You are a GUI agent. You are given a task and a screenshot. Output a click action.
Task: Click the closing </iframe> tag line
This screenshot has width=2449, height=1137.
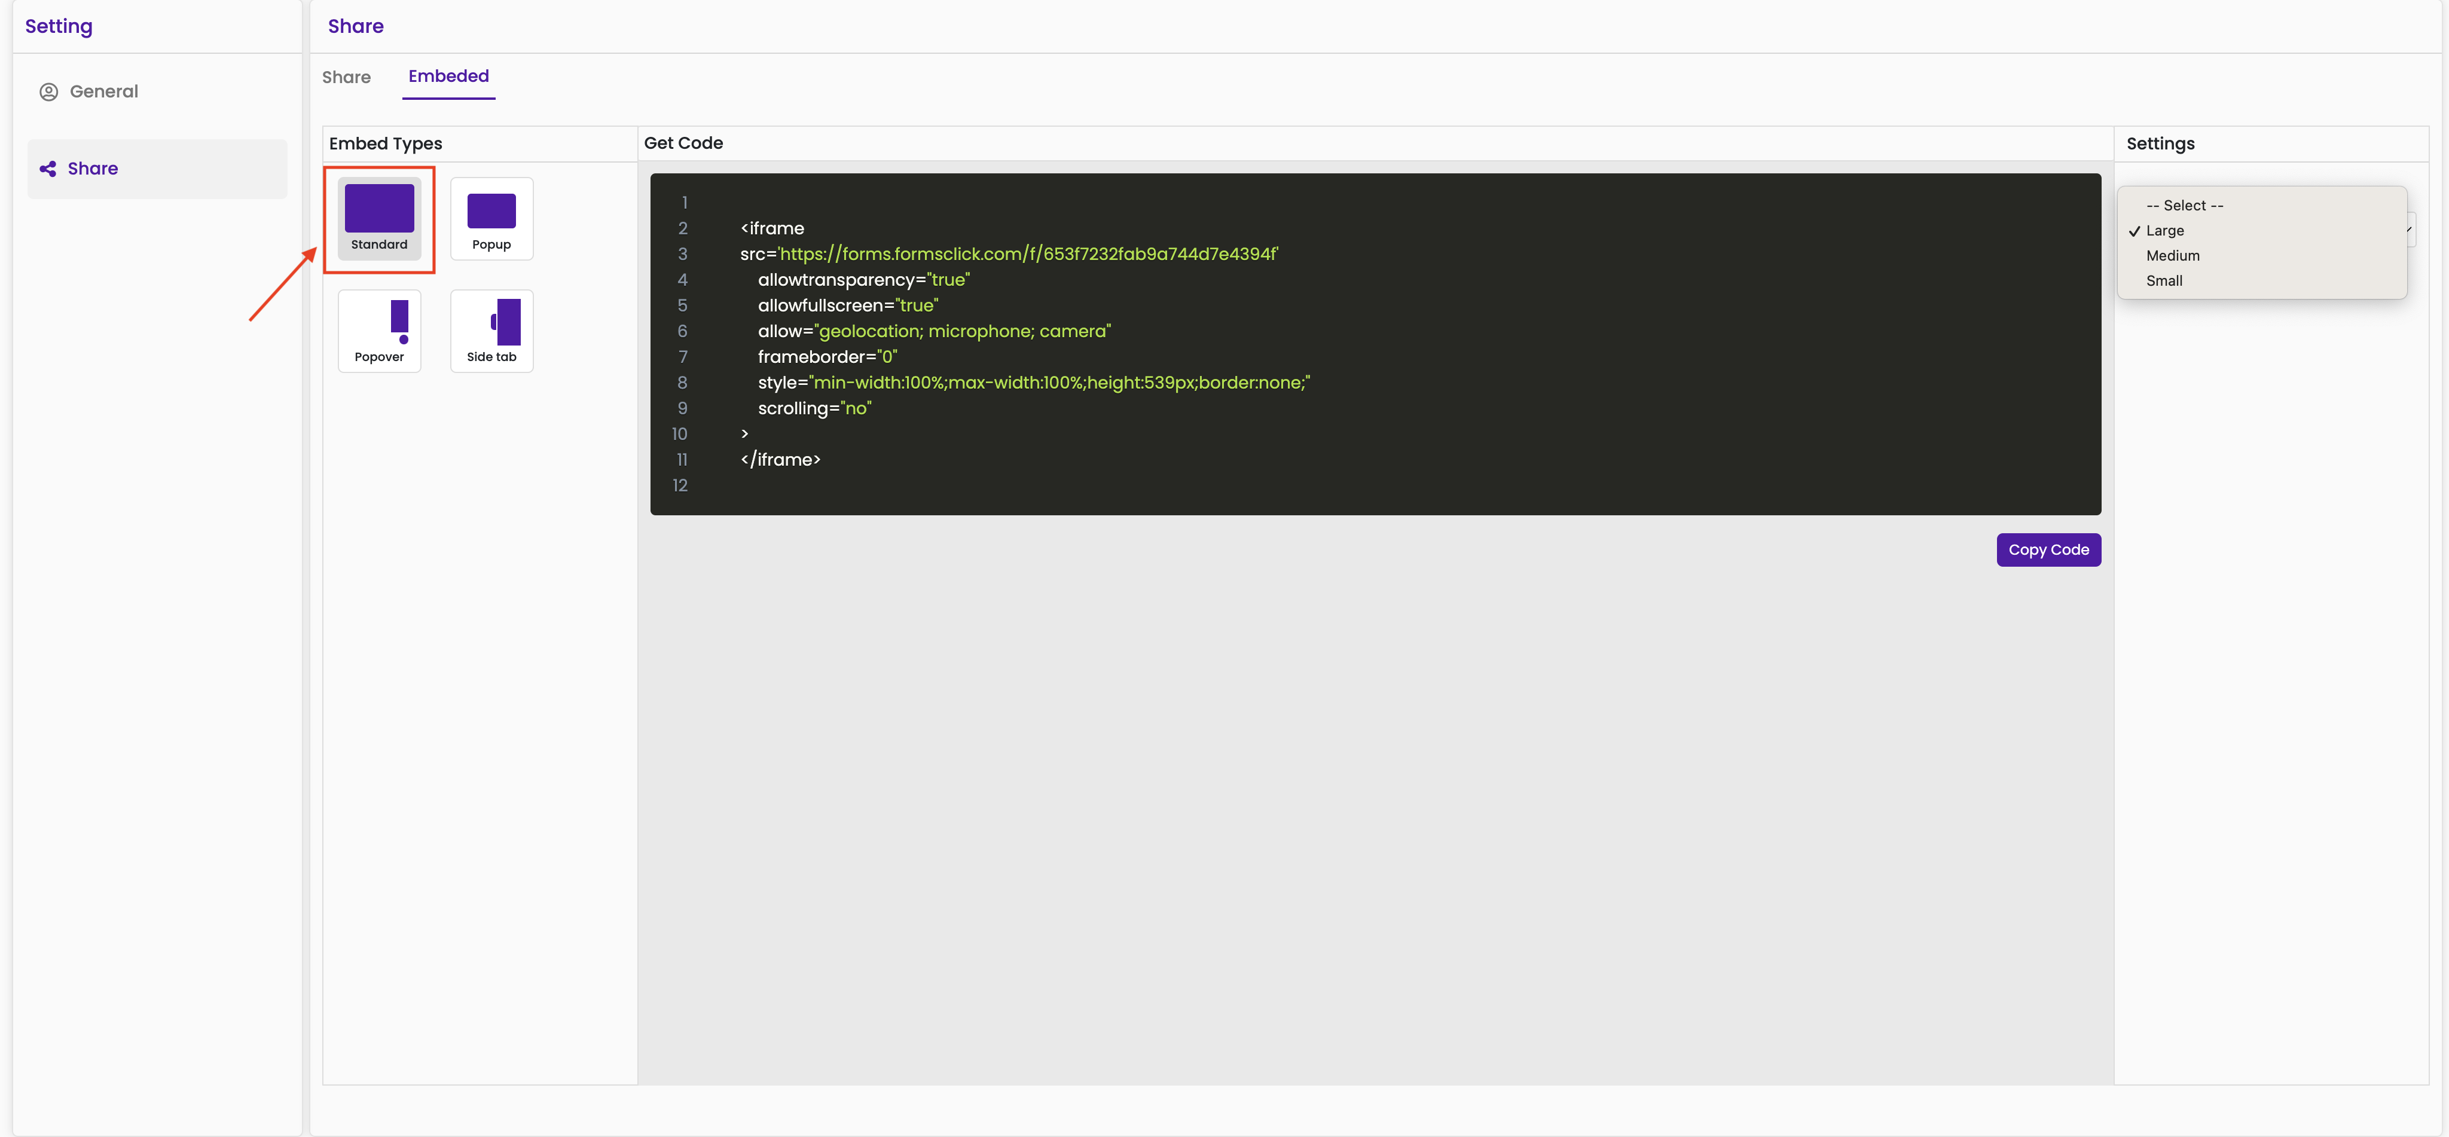780,460
